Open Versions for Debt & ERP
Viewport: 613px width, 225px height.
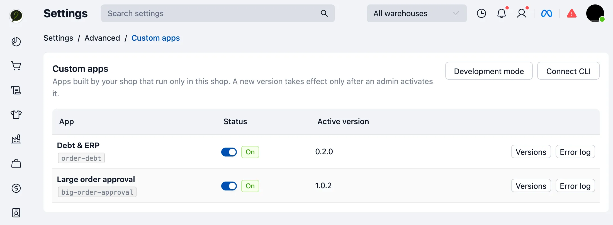pos(531,151)
